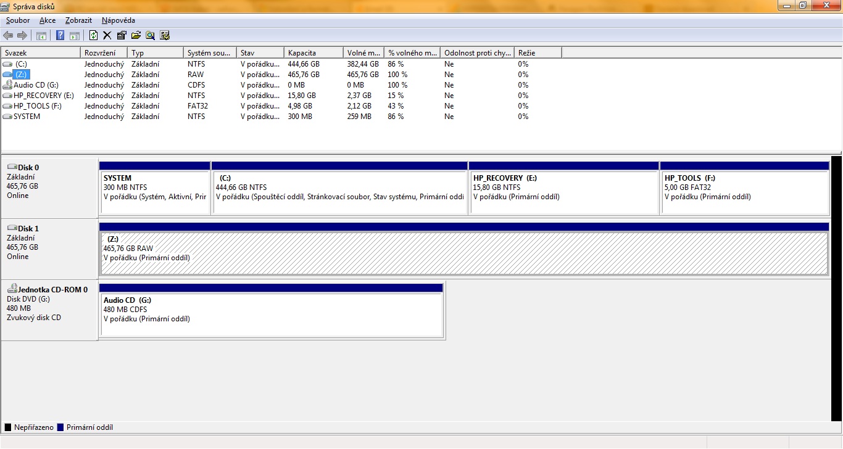The image size is (843, 449).
Task: Select the HP_TOOLS (F:) 5,00 GB FAT32 partition block
Action: [745, 188]
